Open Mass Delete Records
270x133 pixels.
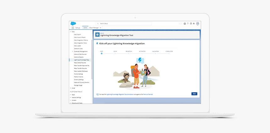coord(80,63)
